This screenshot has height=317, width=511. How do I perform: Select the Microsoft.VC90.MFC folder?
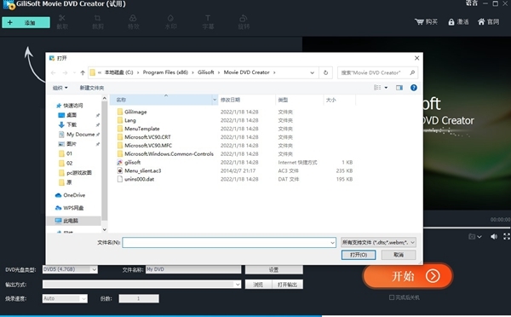coord(148,146)
